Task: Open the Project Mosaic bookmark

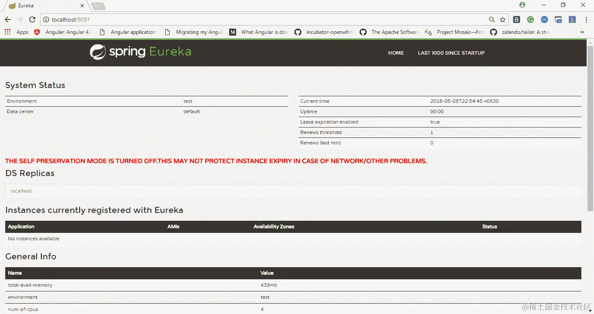Action: pyautogui.click(x=454, y=32)
